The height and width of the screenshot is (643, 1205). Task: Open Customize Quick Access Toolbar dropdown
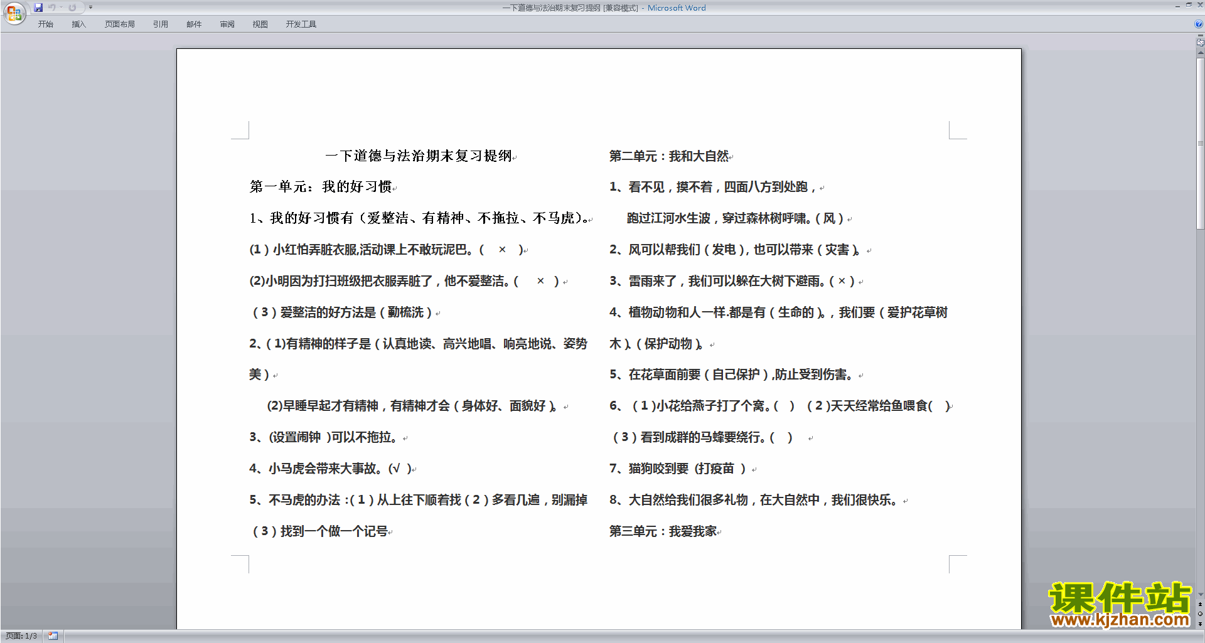[x=90, y=8]
